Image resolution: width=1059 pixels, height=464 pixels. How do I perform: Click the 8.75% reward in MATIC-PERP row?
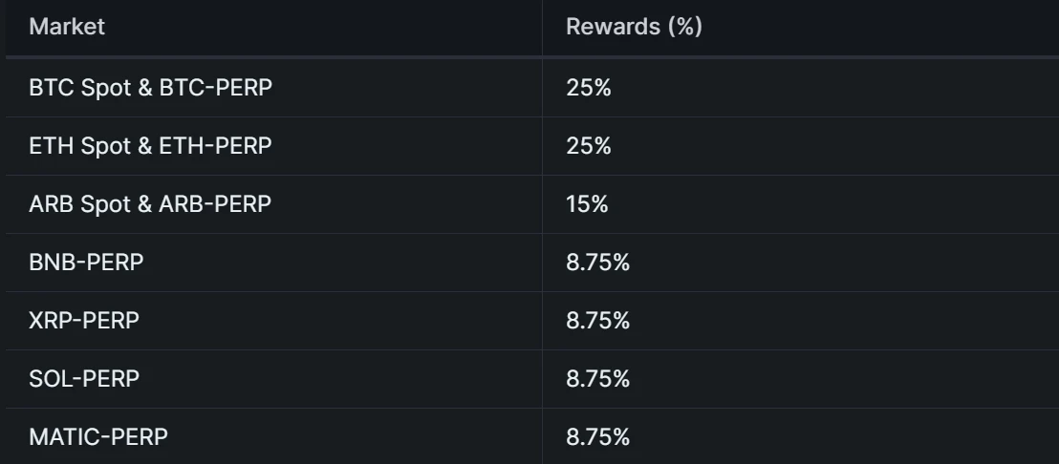point(597,437)
